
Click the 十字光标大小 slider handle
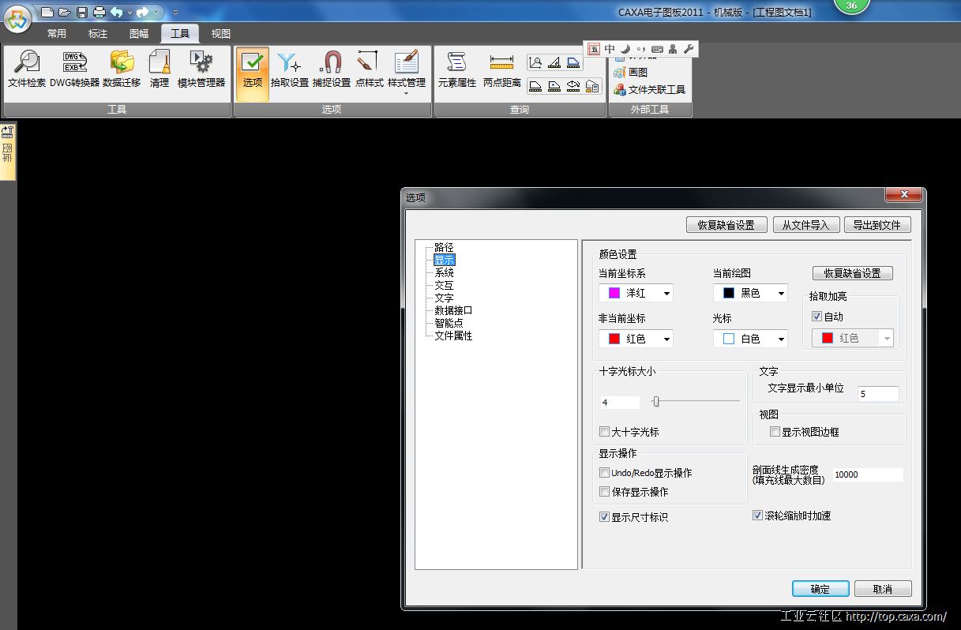click(x=655, y=402)
